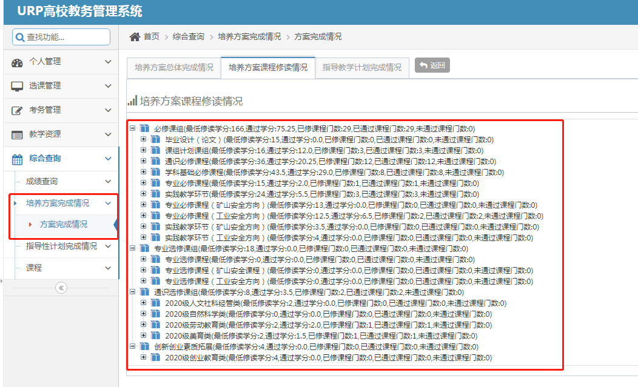Expand the 毕业设计（论文） tree node
The image size is (638, 387).
coord(143,139)
